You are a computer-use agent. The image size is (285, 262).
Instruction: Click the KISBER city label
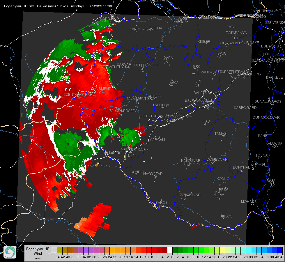click(x=204, y=42)
